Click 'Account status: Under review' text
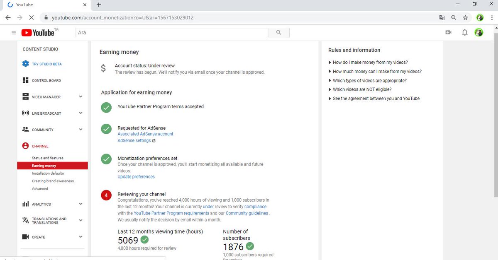This screenshot has width=498, height=260. 145,65
